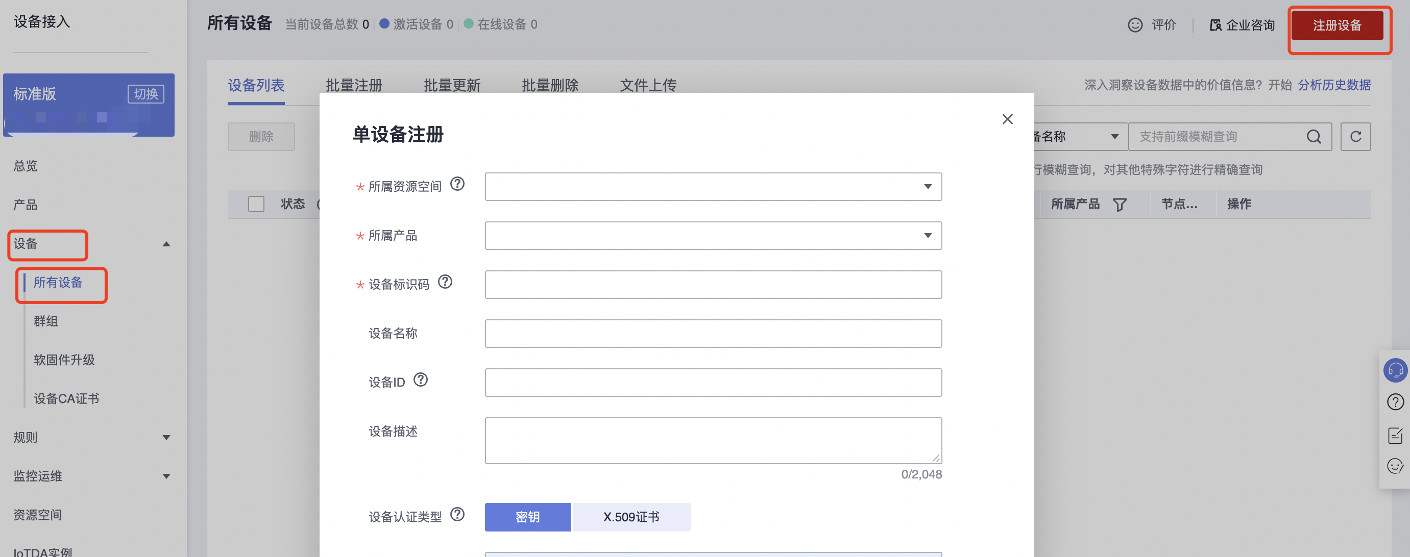This screenshot has height=557, width=1410.
Task: Click 激活设备 0 counter
Action: pyautogui.click(x=417, y=24)
